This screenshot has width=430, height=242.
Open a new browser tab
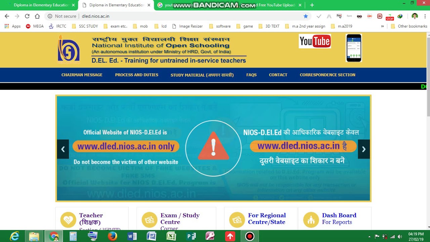312,5
